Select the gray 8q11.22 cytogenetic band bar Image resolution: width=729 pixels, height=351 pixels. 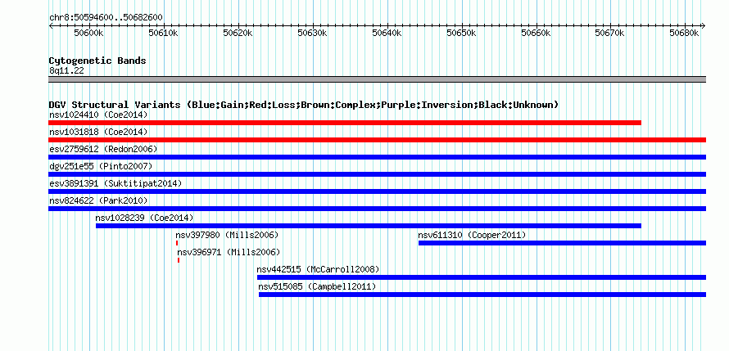(377, 79)
